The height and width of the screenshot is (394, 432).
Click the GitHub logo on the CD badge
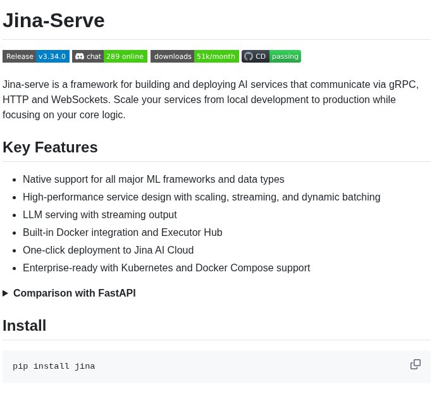pyautogui.click(x=249, y=56)
